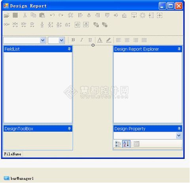This screenshot has width=190, height=183.
Task: Click the Undo arrow icon
Action: tap(52, 15)
